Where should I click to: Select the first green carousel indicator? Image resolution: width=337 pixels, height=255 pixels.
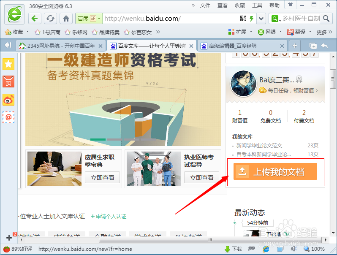(x=98, y=140)
